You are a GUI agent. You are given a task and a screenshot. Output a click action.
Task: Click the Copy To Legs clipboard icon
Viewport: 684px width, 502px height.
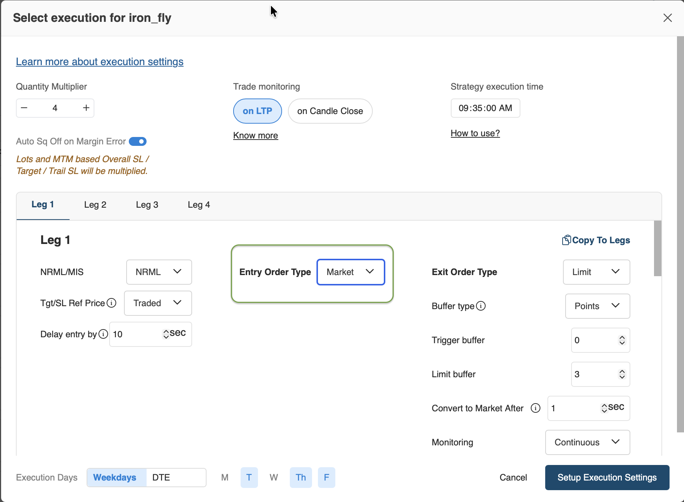point(566,240)
